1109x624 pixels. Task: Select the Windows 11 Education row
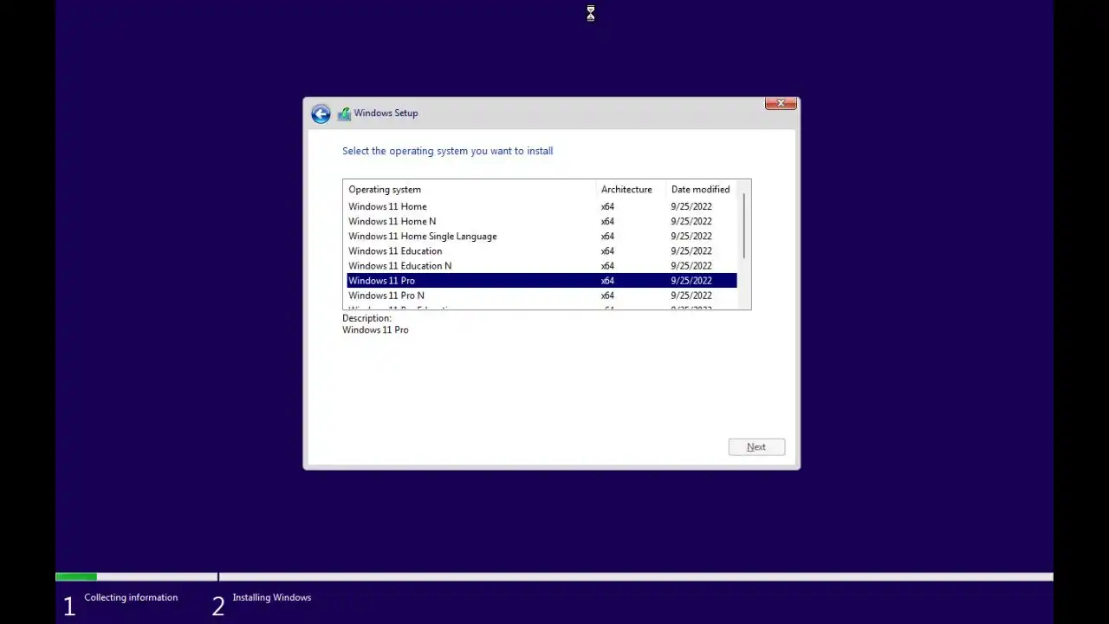click(x=542, y=250)
